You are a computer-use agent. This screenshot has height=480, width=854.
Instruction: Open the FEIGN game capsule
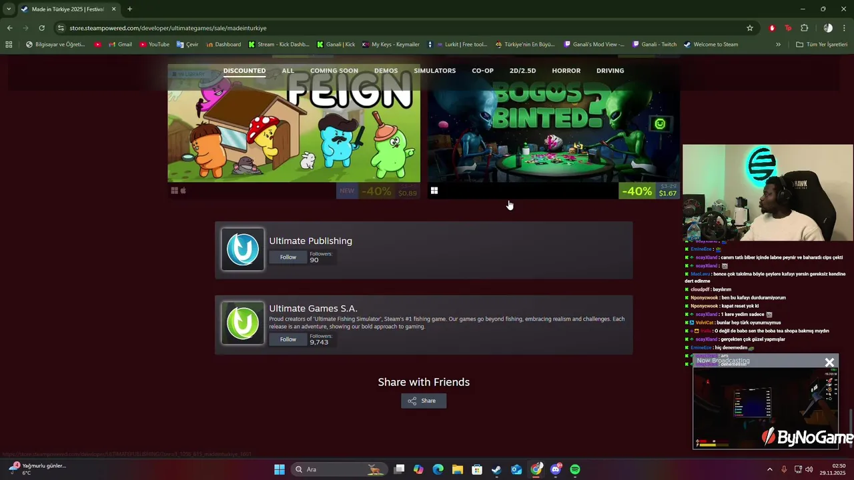[x=294, y=130]
